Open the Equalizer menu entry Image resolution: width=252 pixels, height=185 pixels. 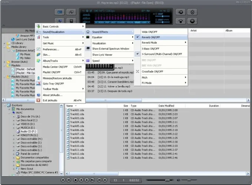pos(97,37)
